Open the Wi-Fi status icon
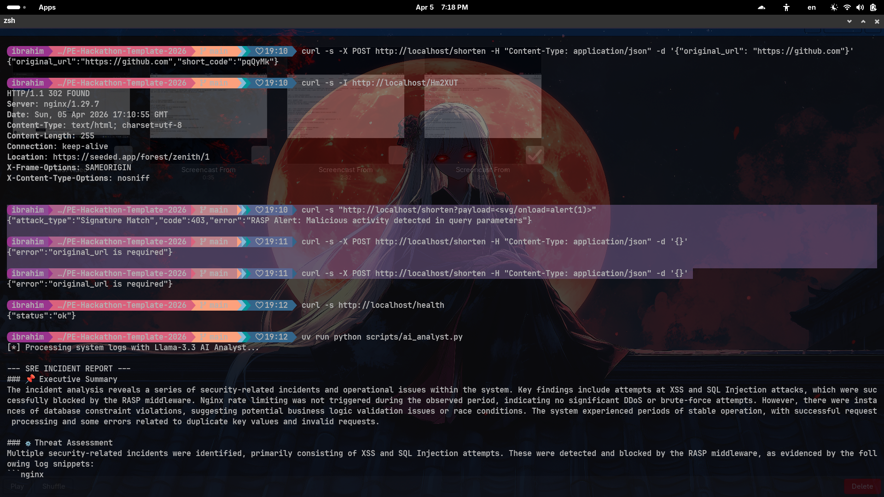This screenshot has width=884, height=497. [847, 7]
